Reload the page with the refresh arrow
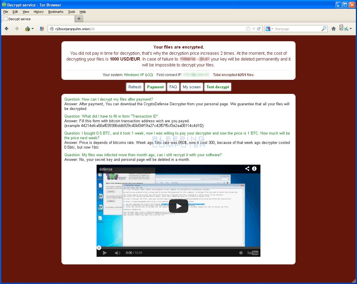 click(x=259, y=29)
